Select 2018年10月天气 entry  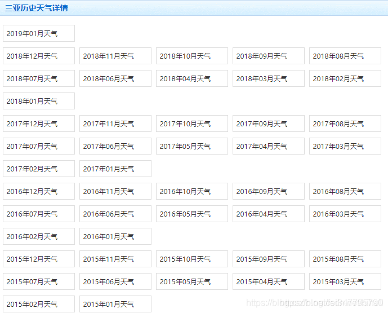point(192,56)
